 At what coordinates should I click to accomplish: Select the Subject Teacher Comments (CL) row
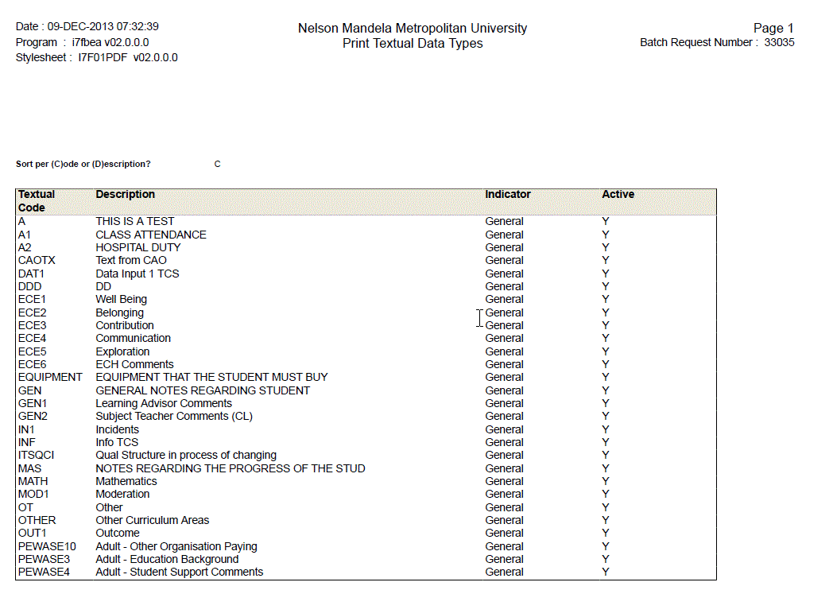tap(174, 416)
